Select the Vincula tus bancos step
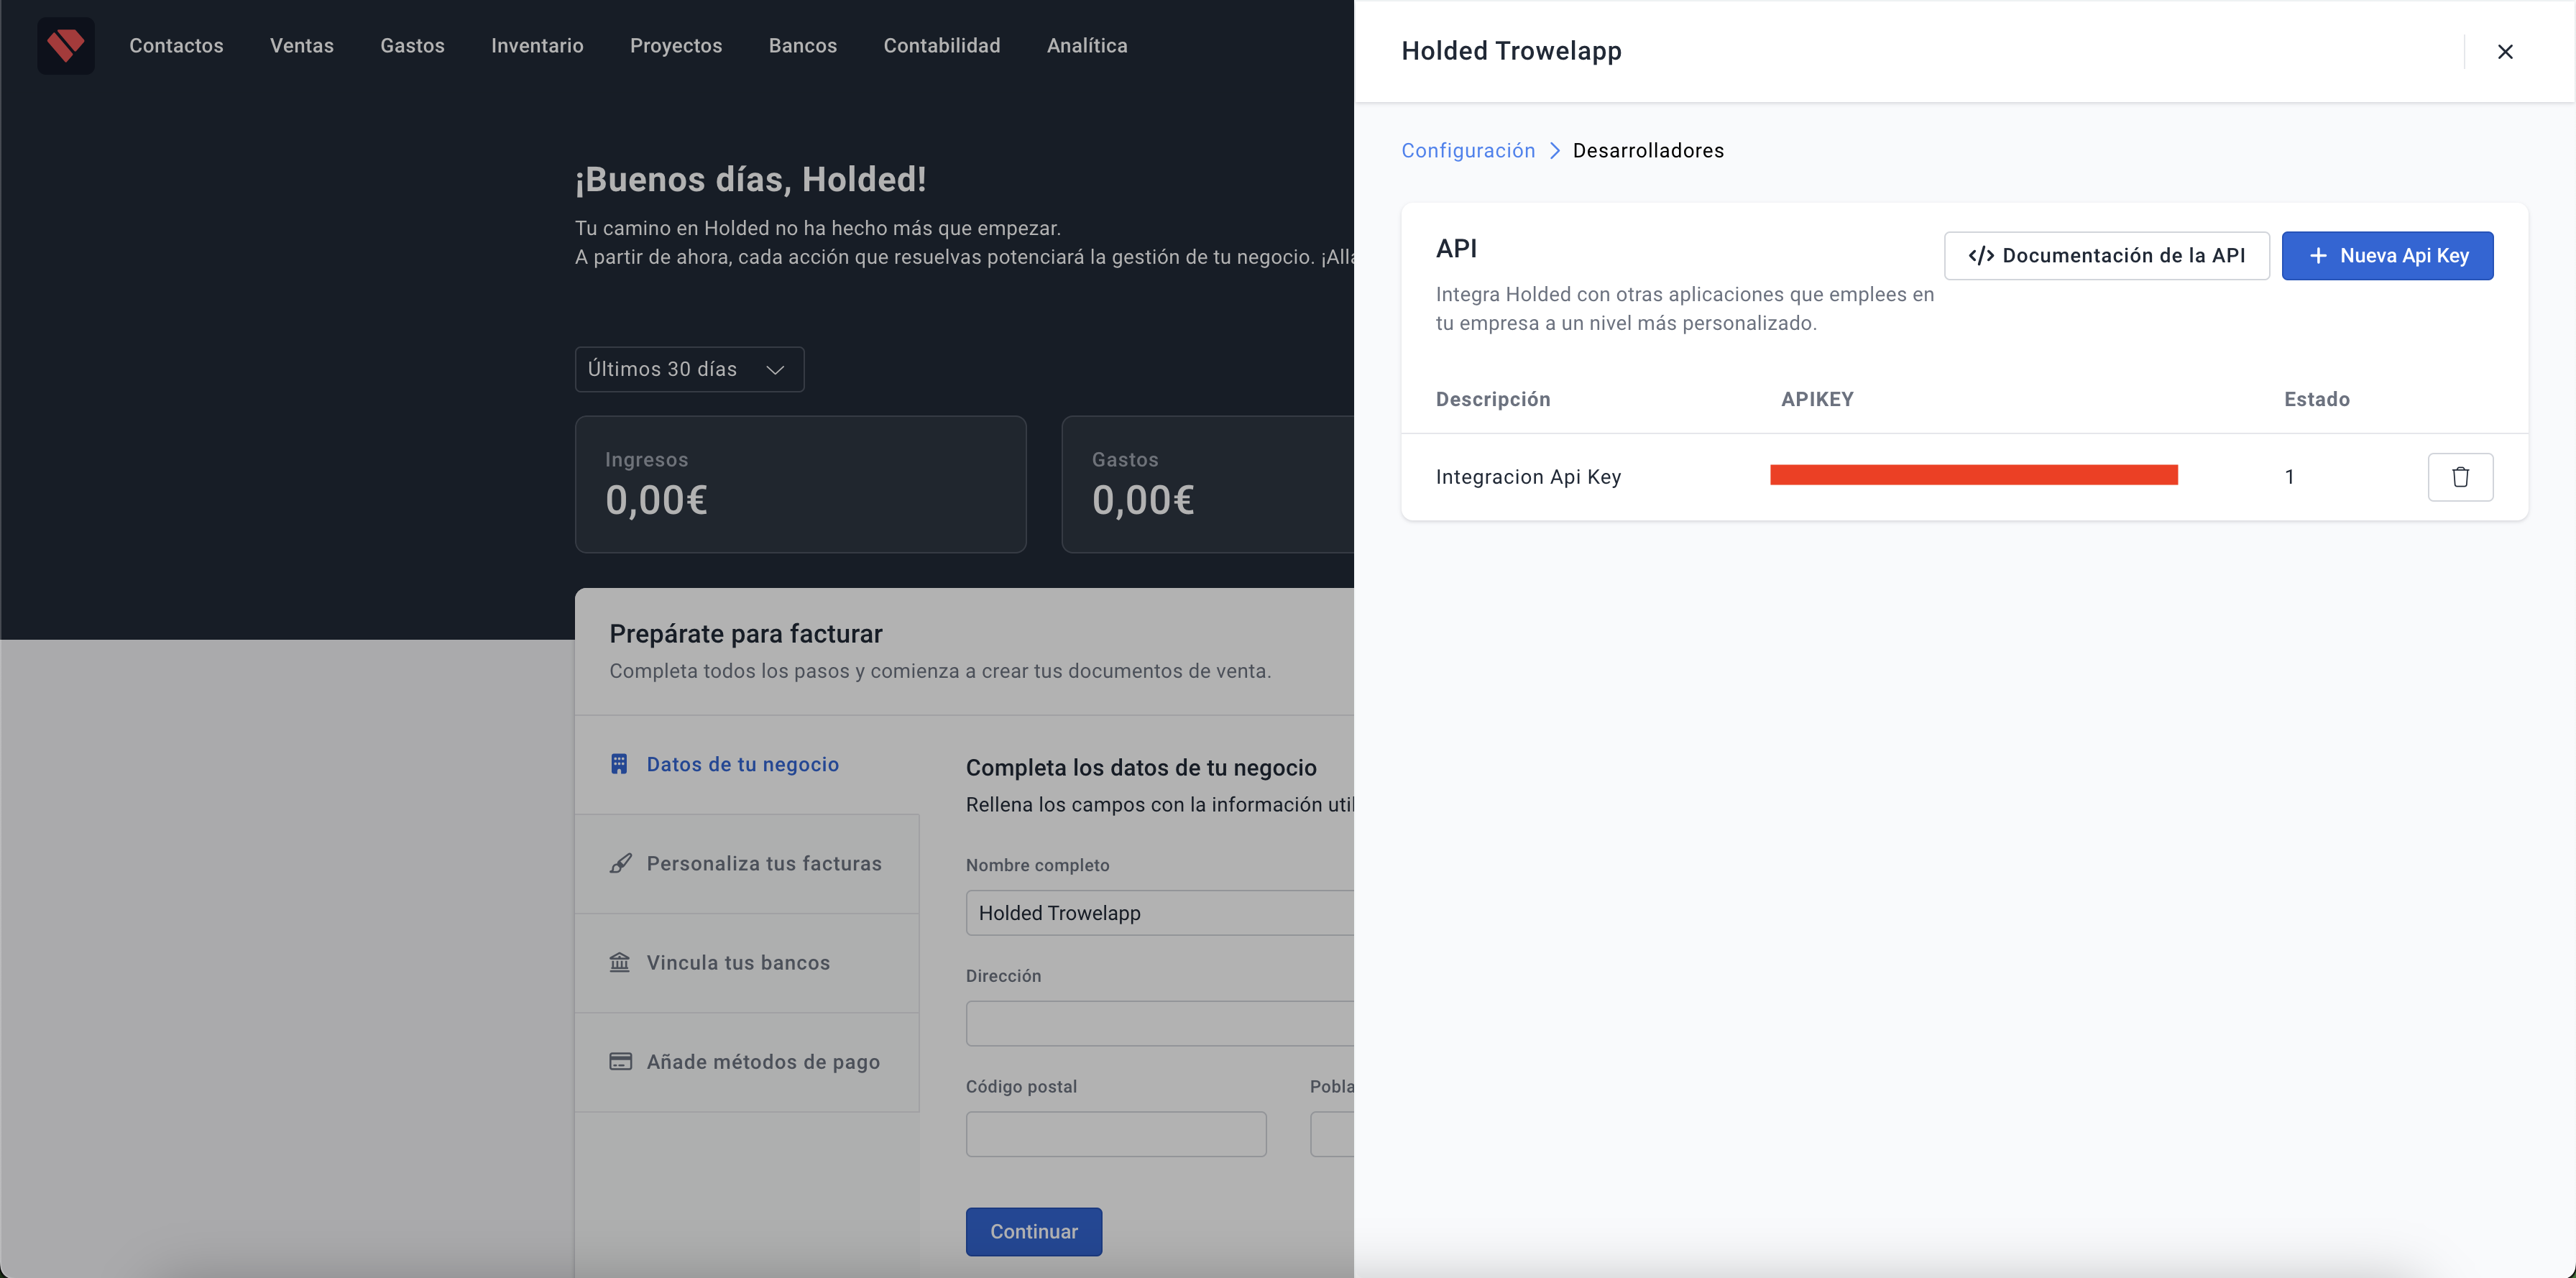Viewport: 2576px width, 1278px height. (738, 962)
